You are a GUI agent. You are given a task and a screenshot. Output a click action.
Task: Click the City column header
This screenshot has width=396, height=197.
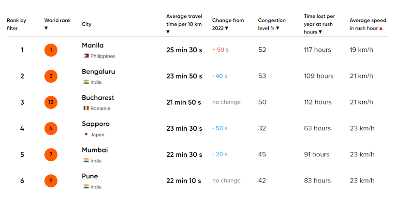(87, 24)
